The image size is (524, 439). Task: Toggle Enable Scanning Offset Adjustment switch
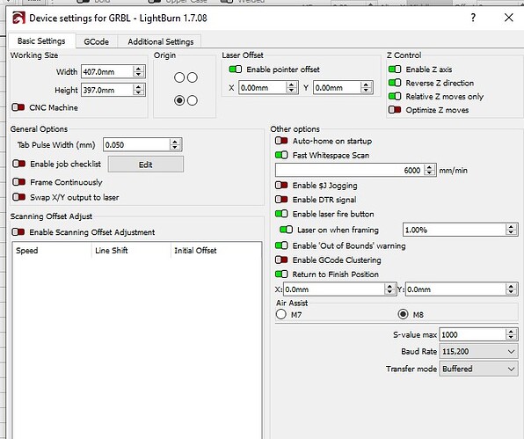(18, 231)
